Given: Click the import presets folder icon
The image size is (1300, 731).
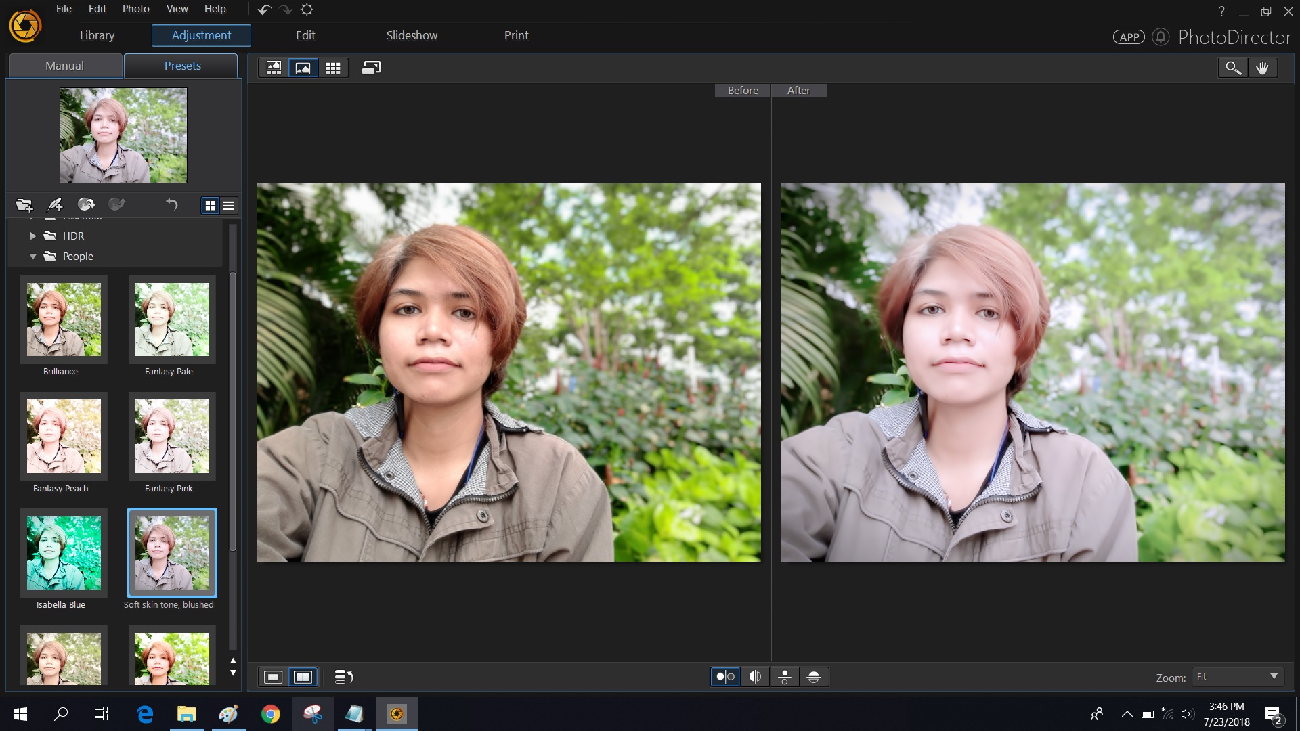Looking at the screenshot, I should click(24, 204).
